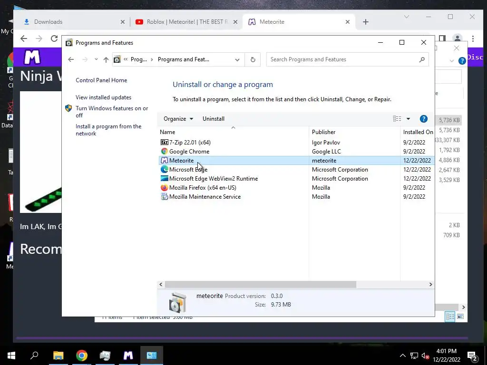
Task: Click the volume muted tray icon
Action: click(x=425, y=355)
